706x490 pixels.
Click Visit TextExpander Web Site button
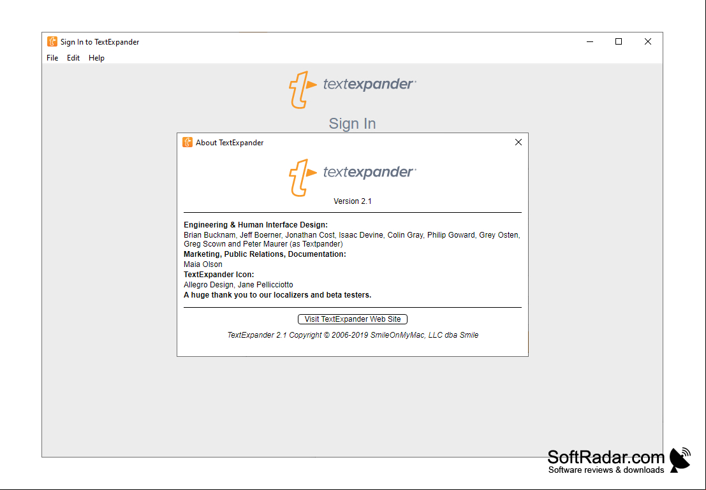point(353,319)
